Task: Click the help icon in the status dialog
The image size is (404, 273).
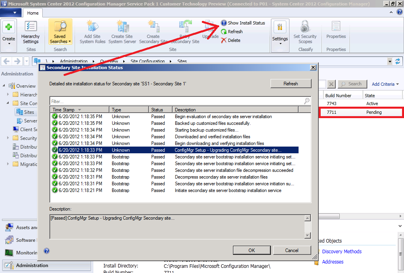Action: (47, 251)
